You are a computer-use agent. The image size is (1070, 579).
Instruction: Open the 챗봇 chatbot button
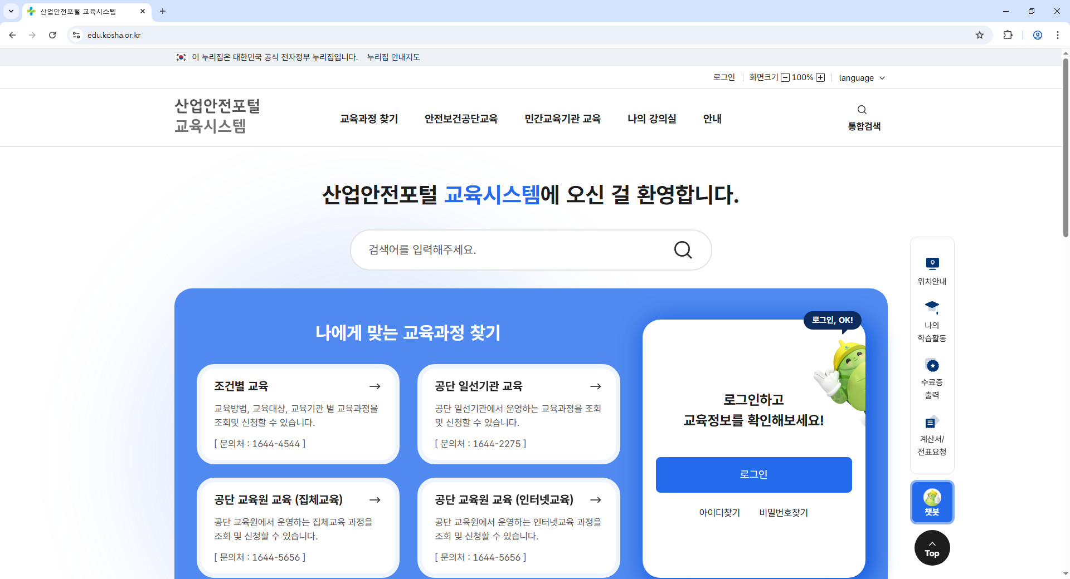[932, 502]
